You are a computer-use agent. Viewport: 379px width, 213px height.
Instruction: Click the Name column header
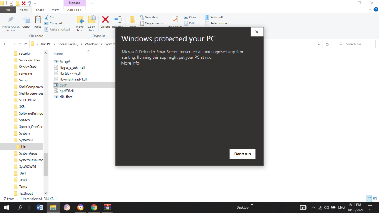tap(58, 54)
